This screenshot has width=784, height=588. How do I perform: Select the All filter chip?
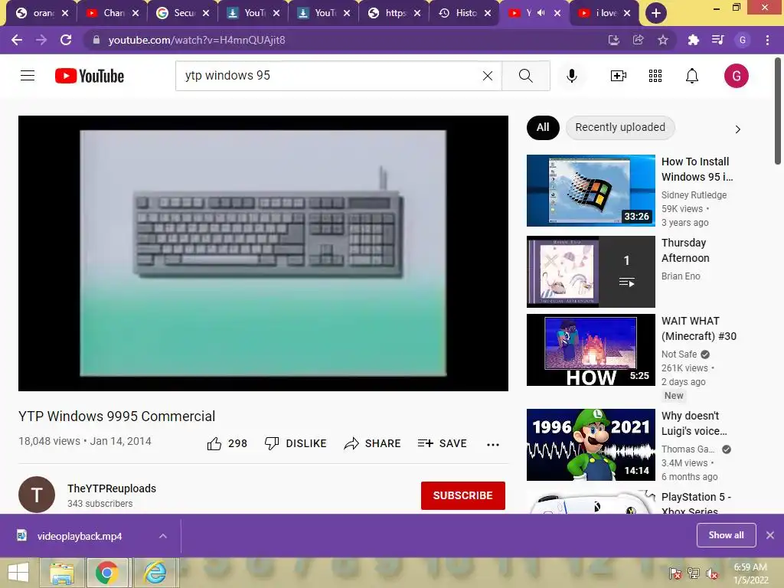[543, 128]
